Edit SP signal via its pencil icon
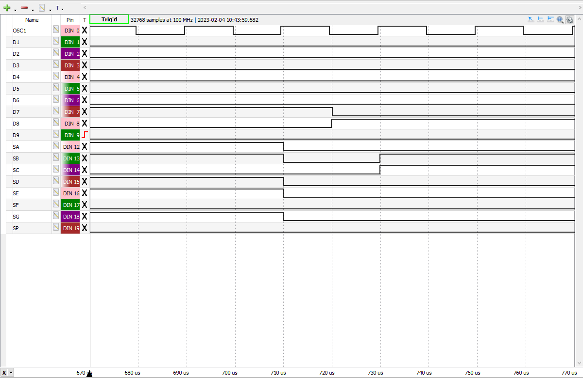 (56, 228)
